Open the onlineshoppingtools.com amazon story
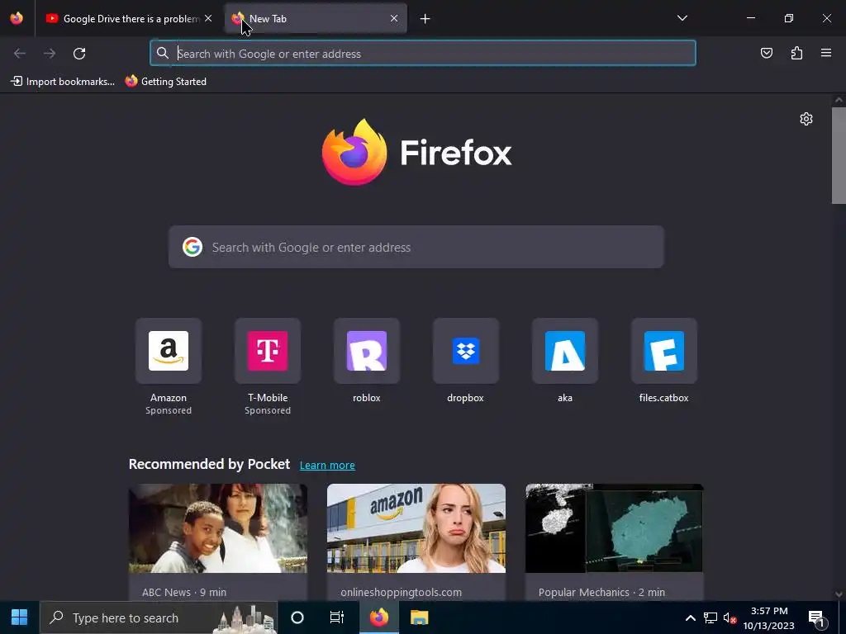Image resolution: width=846 pixels, height=634 pixels. tap(416, 528)
